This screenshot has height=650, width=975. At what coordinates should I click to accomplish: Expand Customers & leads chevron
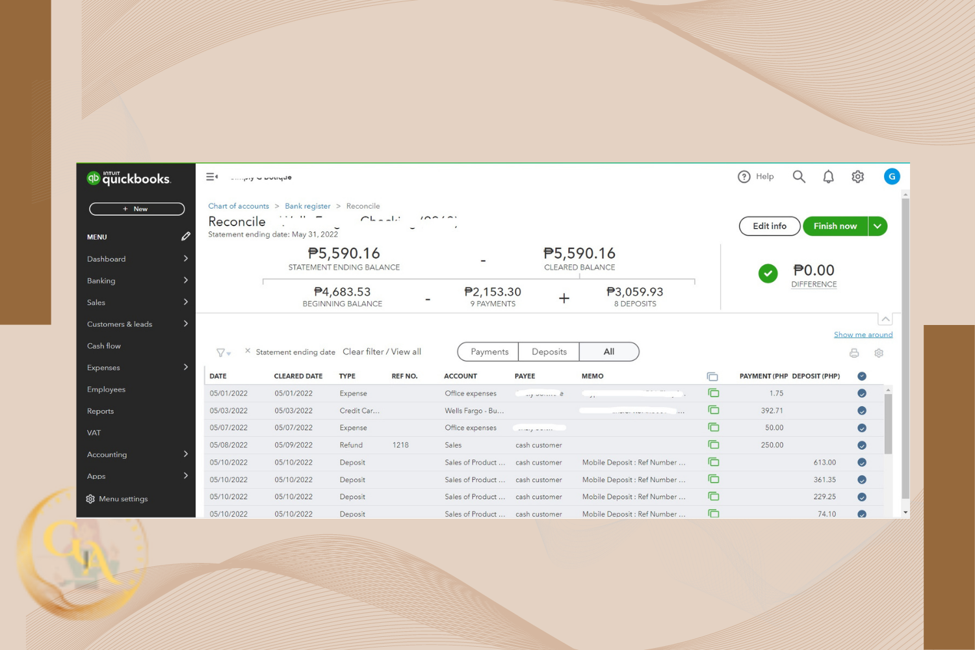click(186, 324)
